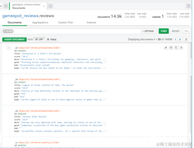The height and width of the screenshot is (148, 194).
Task: Click Insert Document button
Action: click(15, 39)
